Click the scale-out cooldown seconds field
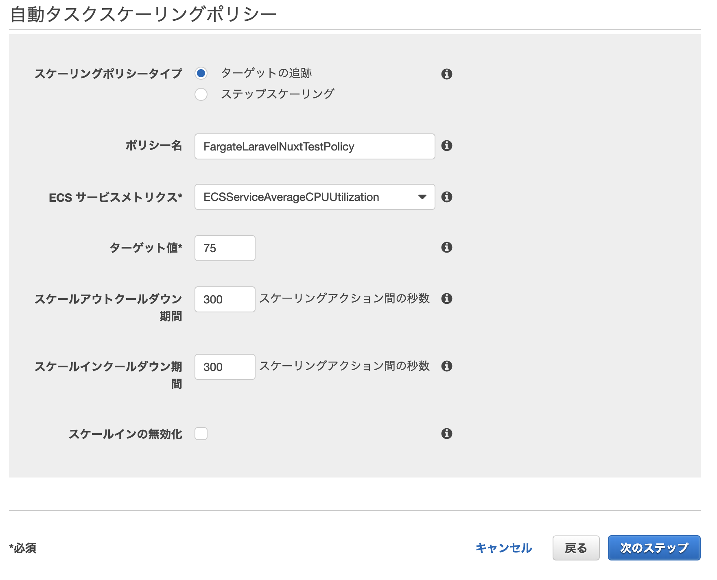Viewport: 717px width, 580px height. pos(225,299)
